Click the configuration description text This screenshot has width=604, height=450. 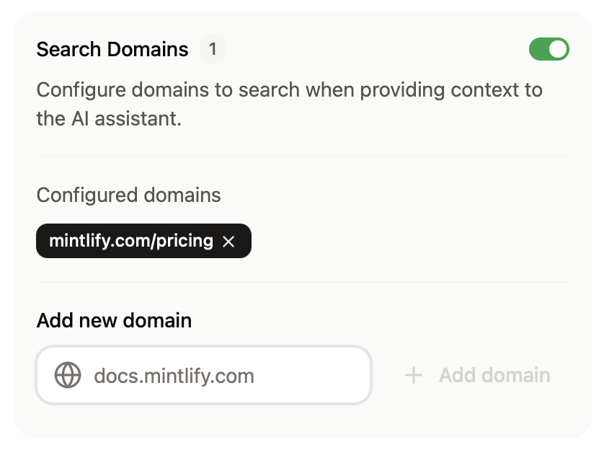(x=288, y=104)
